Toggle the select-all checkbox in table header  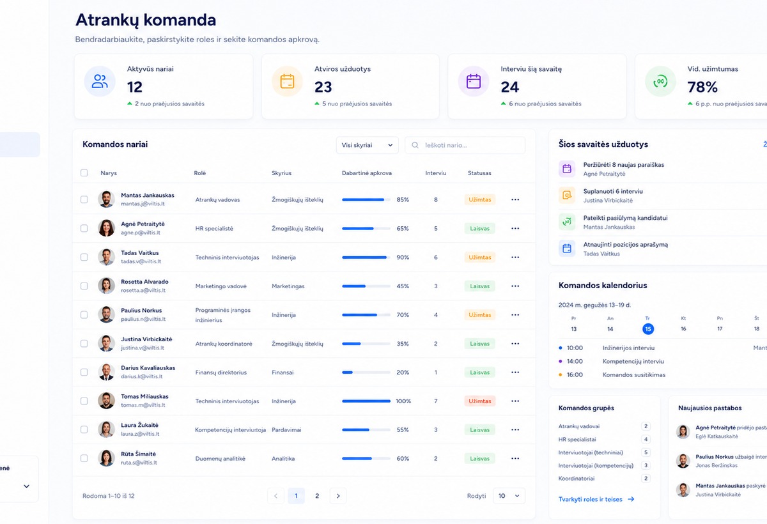click(x=84, y=173)
